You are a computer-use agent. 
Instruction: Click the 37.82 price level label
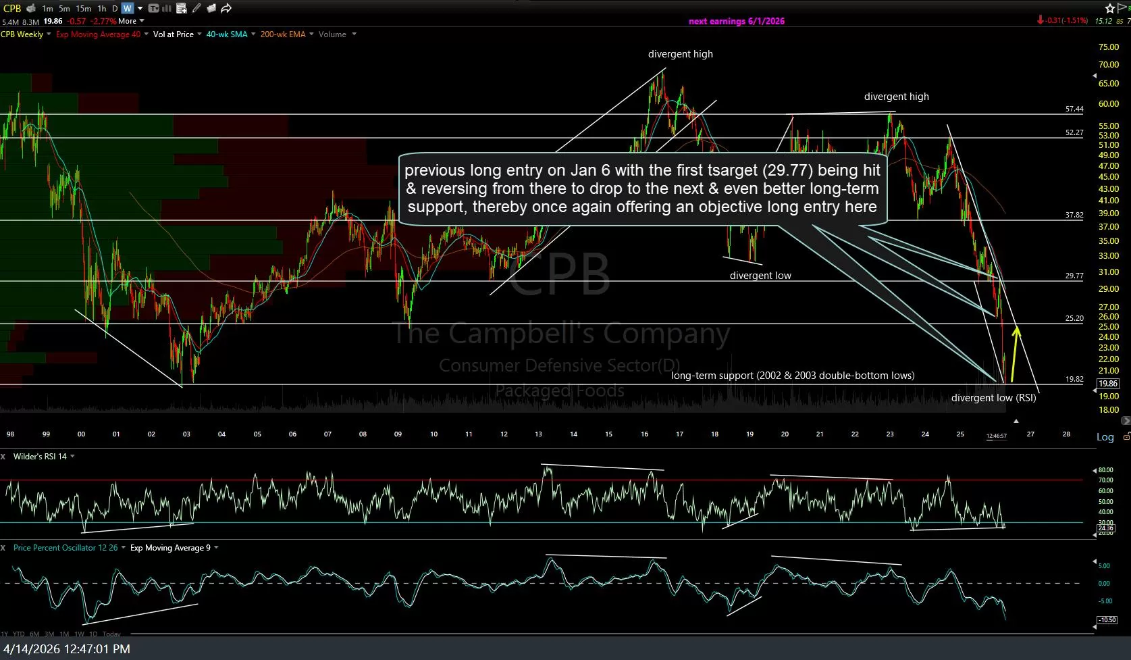pos(1074,215)
